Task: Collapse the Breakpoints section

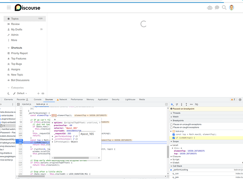Action: point(178,120)
